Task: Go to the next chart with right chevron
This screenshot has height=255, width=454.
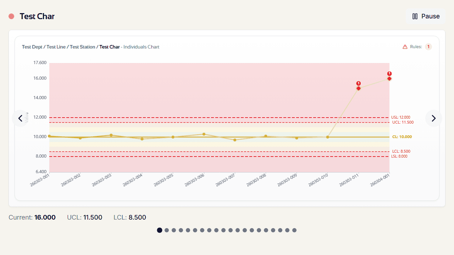Action: pyautogui.click(x=433, y=118)
